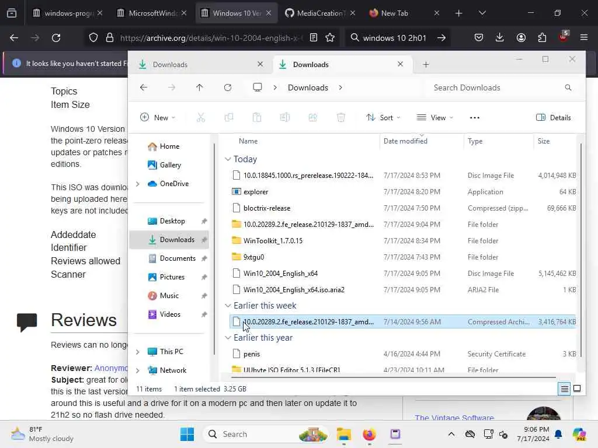
Task: Click the Cut scissors icon in Explorer toolbar
Action: coord(201,118)
